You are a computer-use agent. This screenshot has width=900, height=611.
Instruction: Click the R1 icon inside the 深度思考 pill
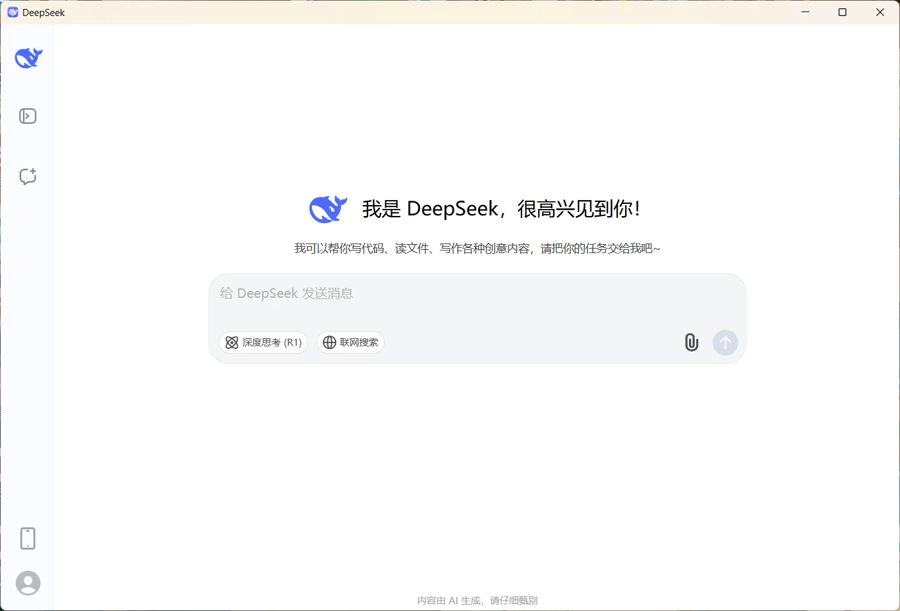tap(232, 343)
